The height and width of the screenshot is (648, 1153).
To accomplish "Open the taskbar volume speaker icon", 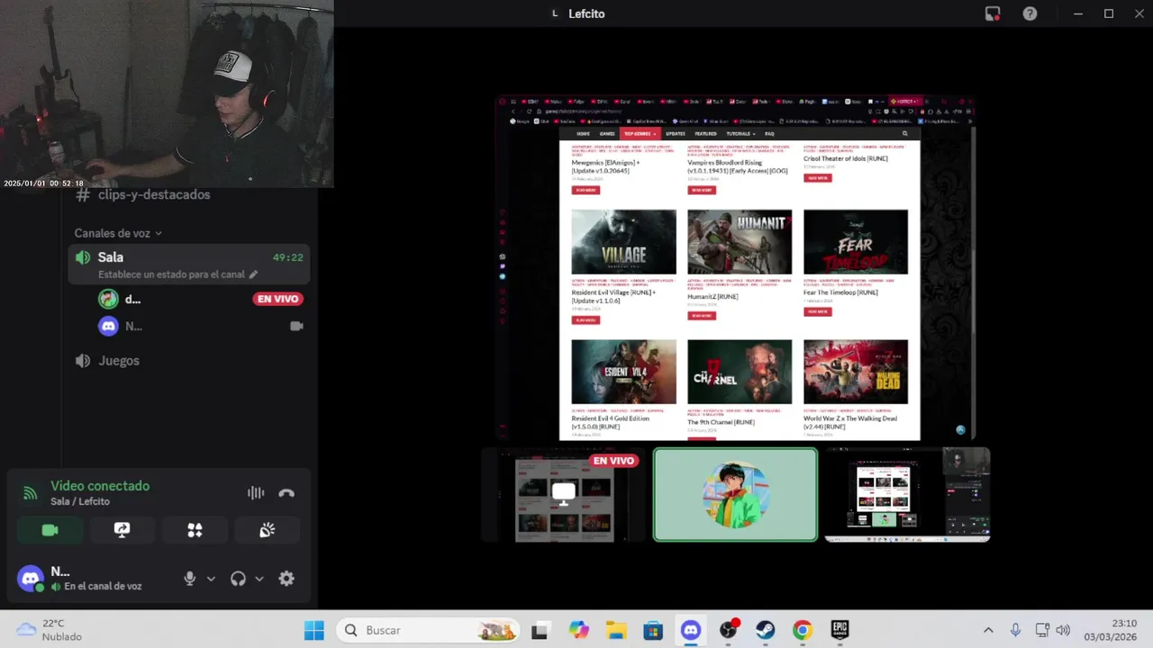I will [x=1063, y=630].
